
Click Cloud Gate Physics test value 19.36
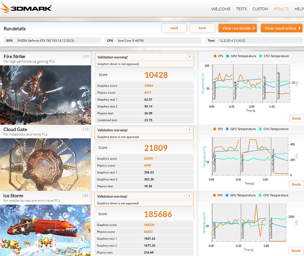coord(148,186)
